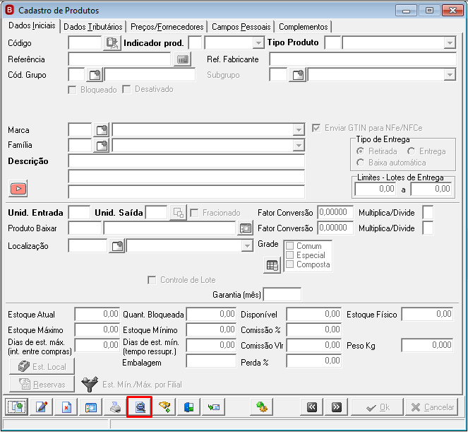Click the Garantia (mês) input field
The image size is (468, 432).
tap(282, 295)
